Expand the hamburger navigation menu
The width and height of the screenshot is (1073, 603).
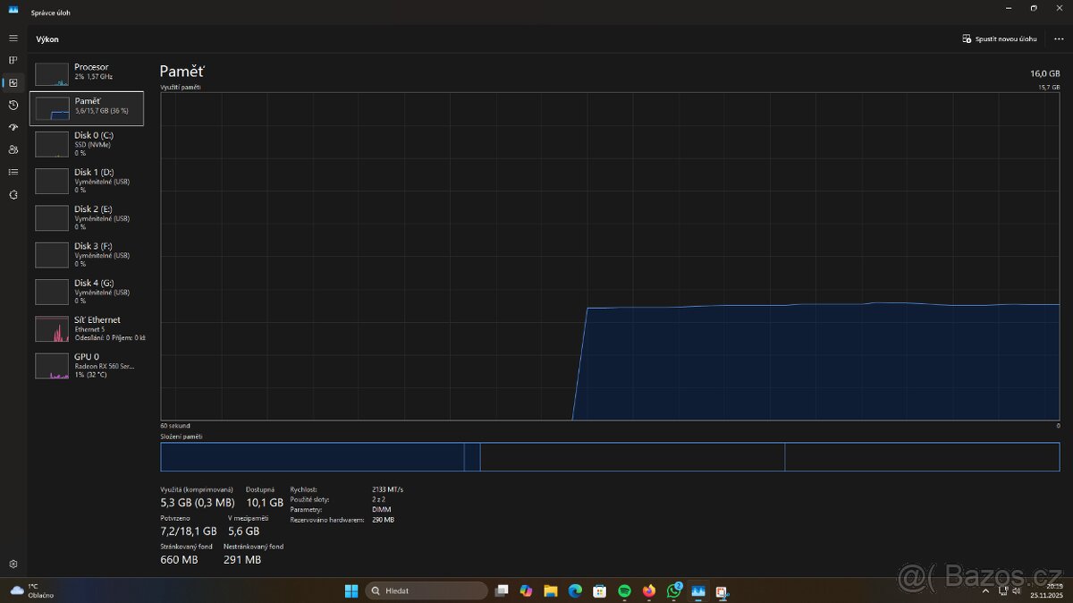click(13, 38)
